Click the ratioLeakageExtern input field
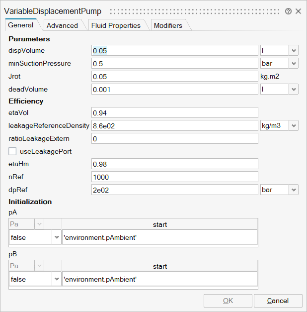 point(174,138)
